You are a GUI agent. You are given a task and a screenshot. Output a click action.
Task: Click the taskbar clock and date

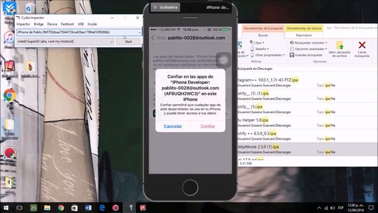pos(356,208)
